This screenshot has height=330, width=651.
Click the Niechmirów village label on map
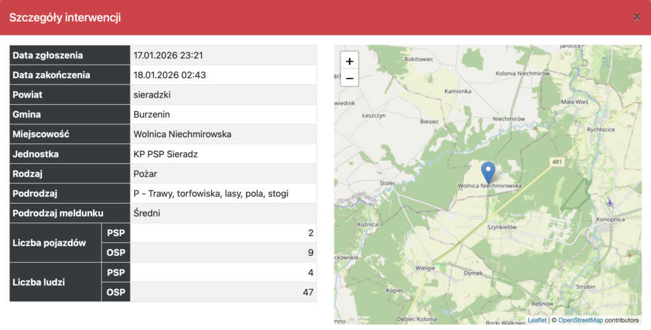click(508, 119)
